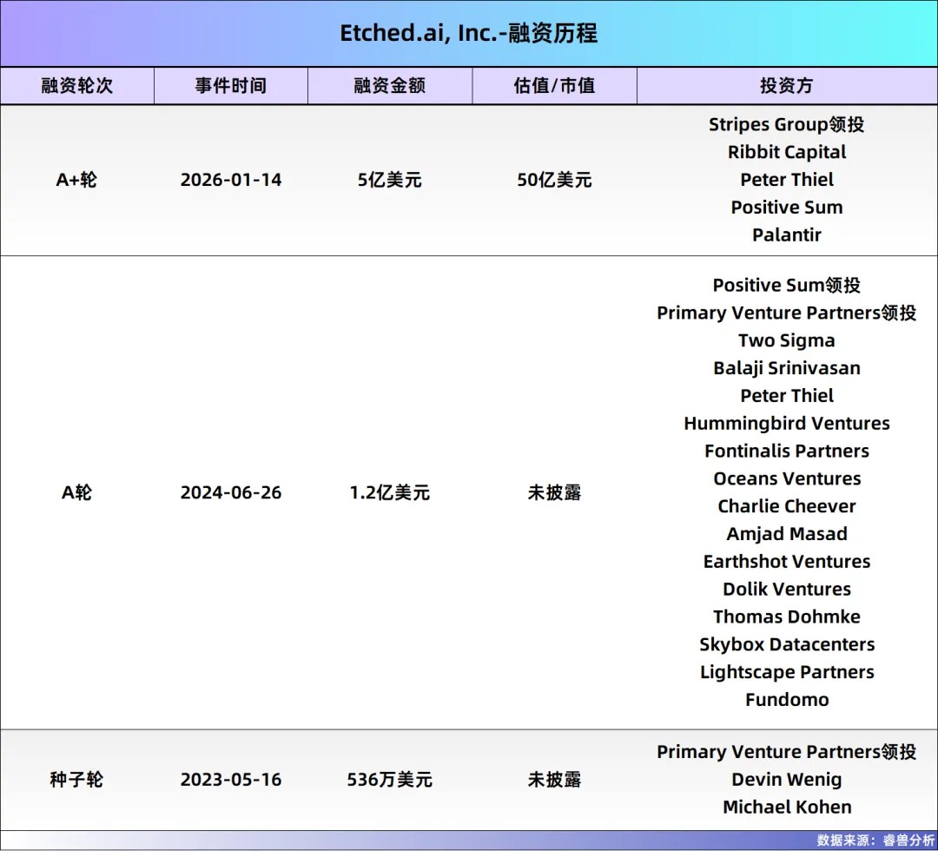Select the 投资方 column header
The image size is (938, 851).
coord(787,85)
